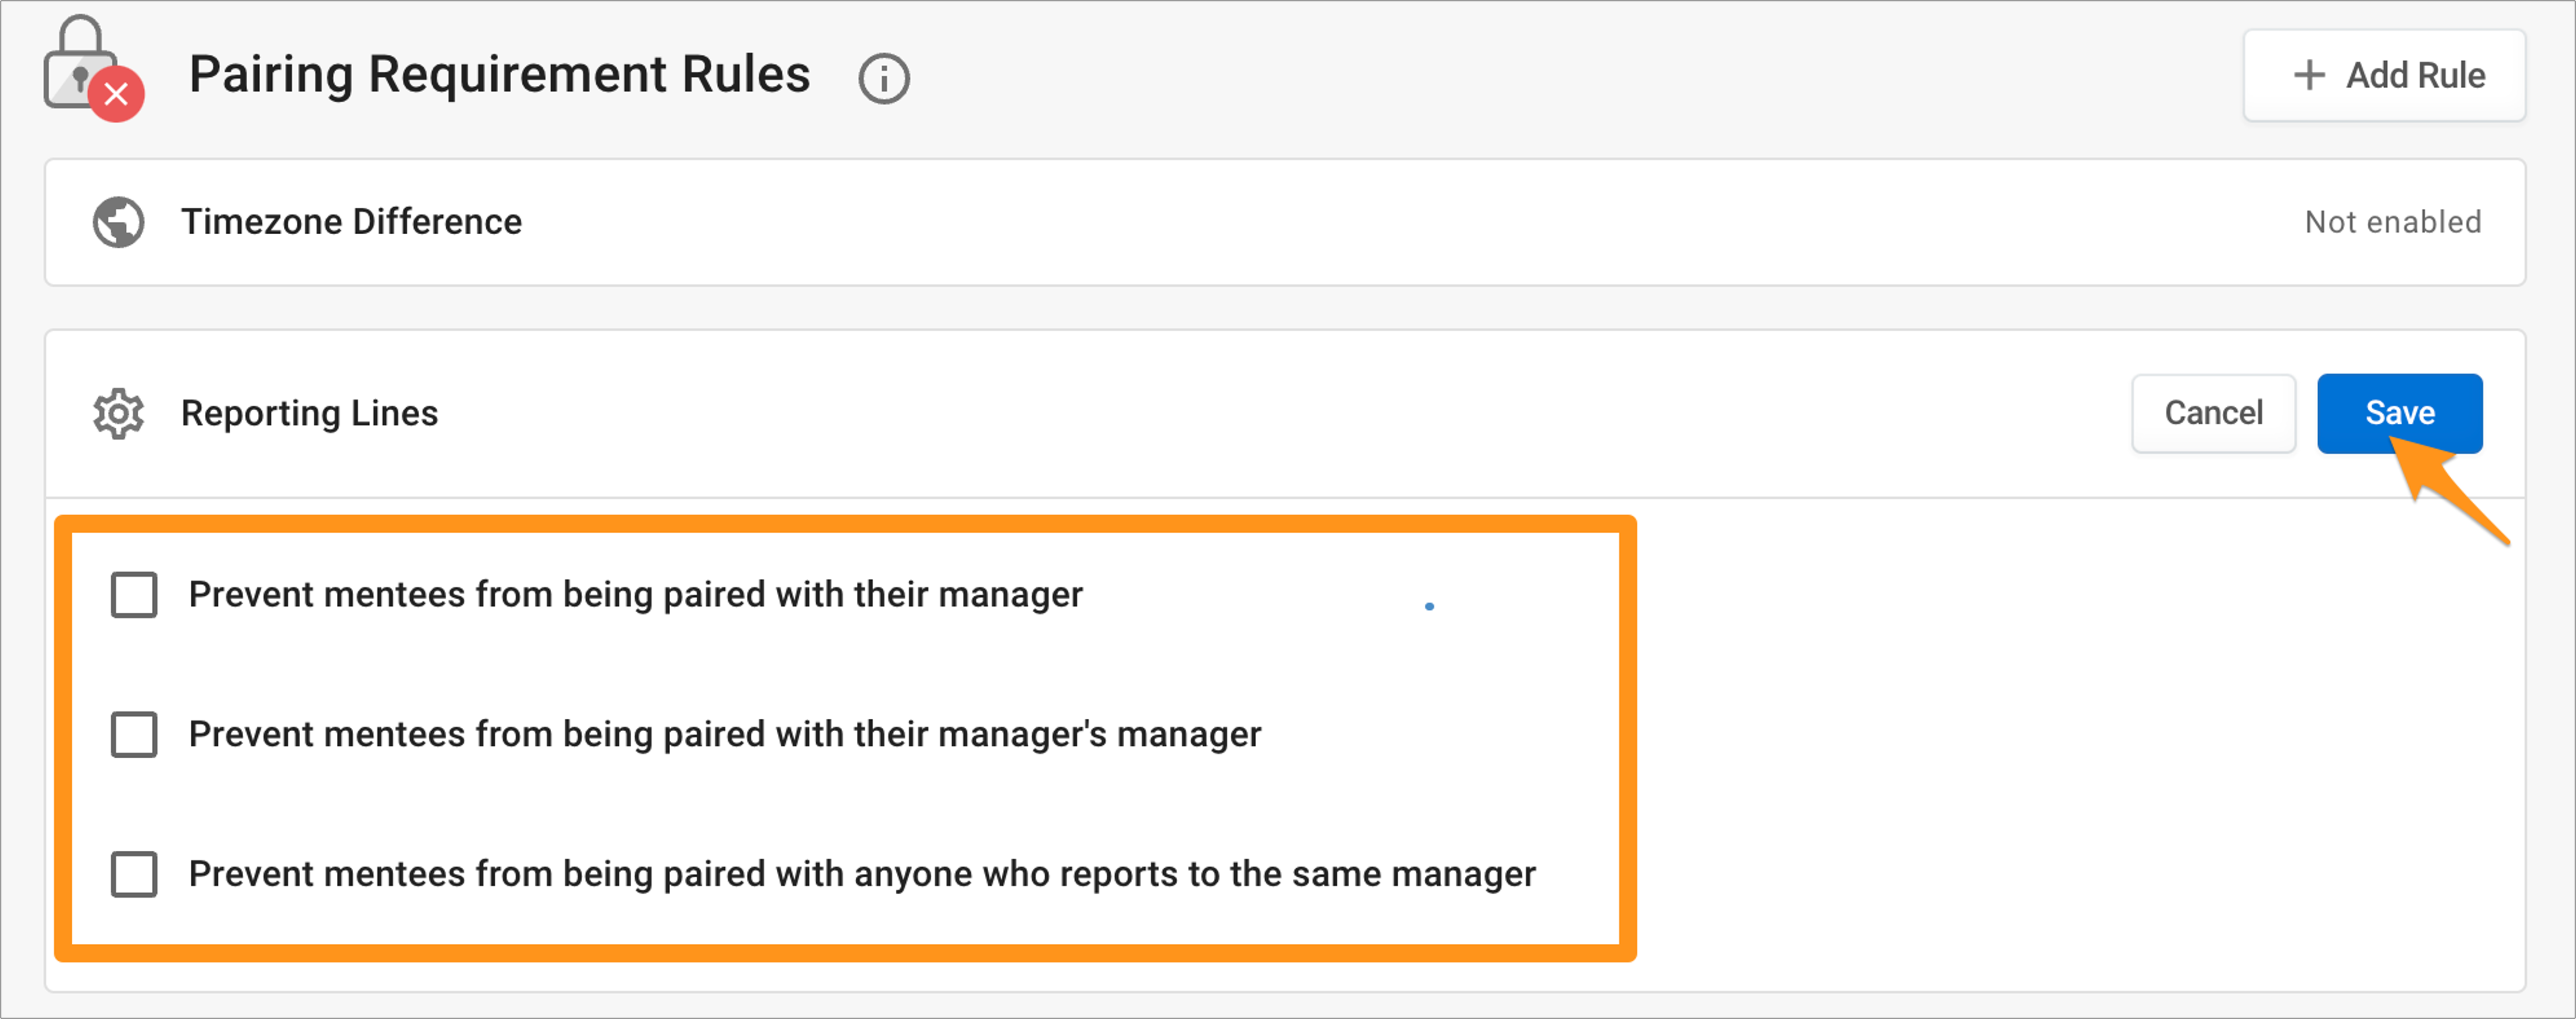
Task: Save the Reporting Lines rule
Action: coord(2399,413)
